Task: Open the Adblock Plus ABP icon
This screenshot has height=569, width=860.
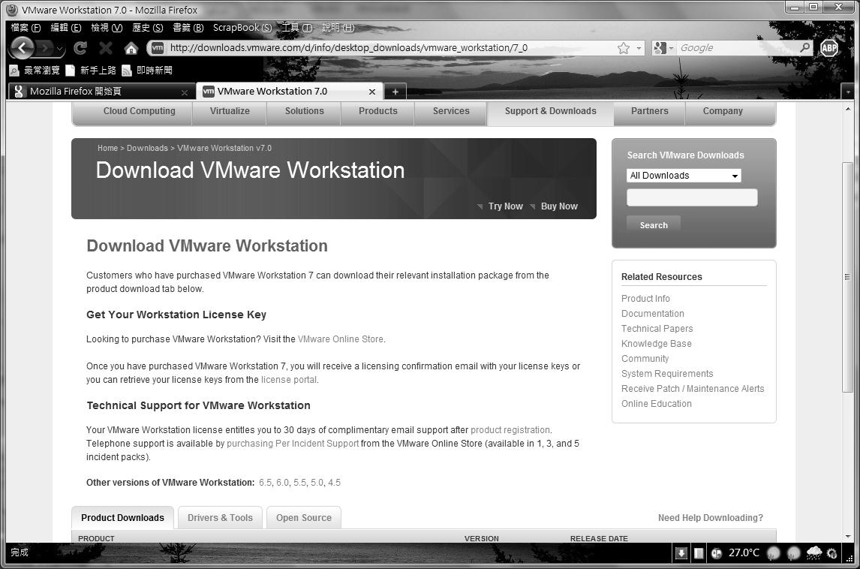Action: 828,48
